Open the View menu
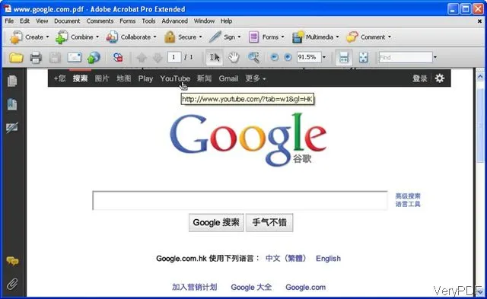The height and width of the screenshot is (299, 487). tap(42, 21)
